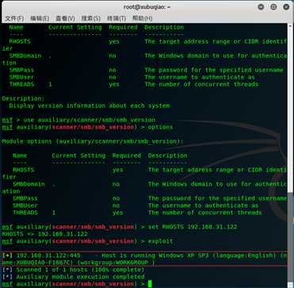
Task: Click the 'set RHOSTS 192.168.31.122' command line
Action: (120, 227)
